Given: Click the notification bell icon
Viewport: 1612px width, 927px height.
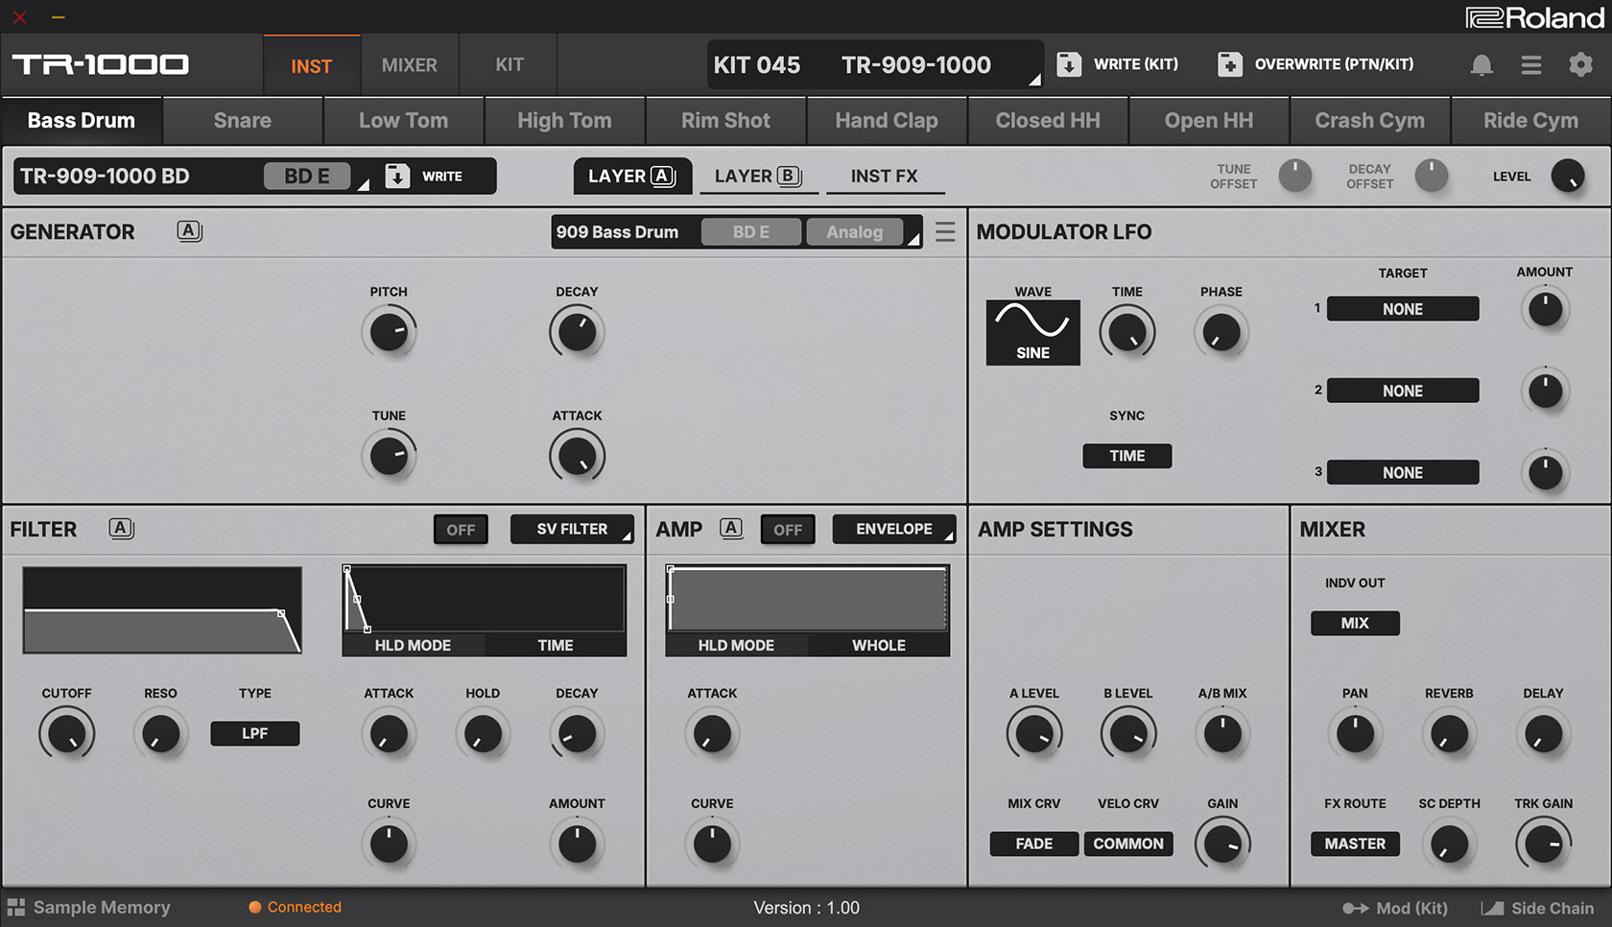Looking at the screenshot, I should click(x=1482, y=65).
